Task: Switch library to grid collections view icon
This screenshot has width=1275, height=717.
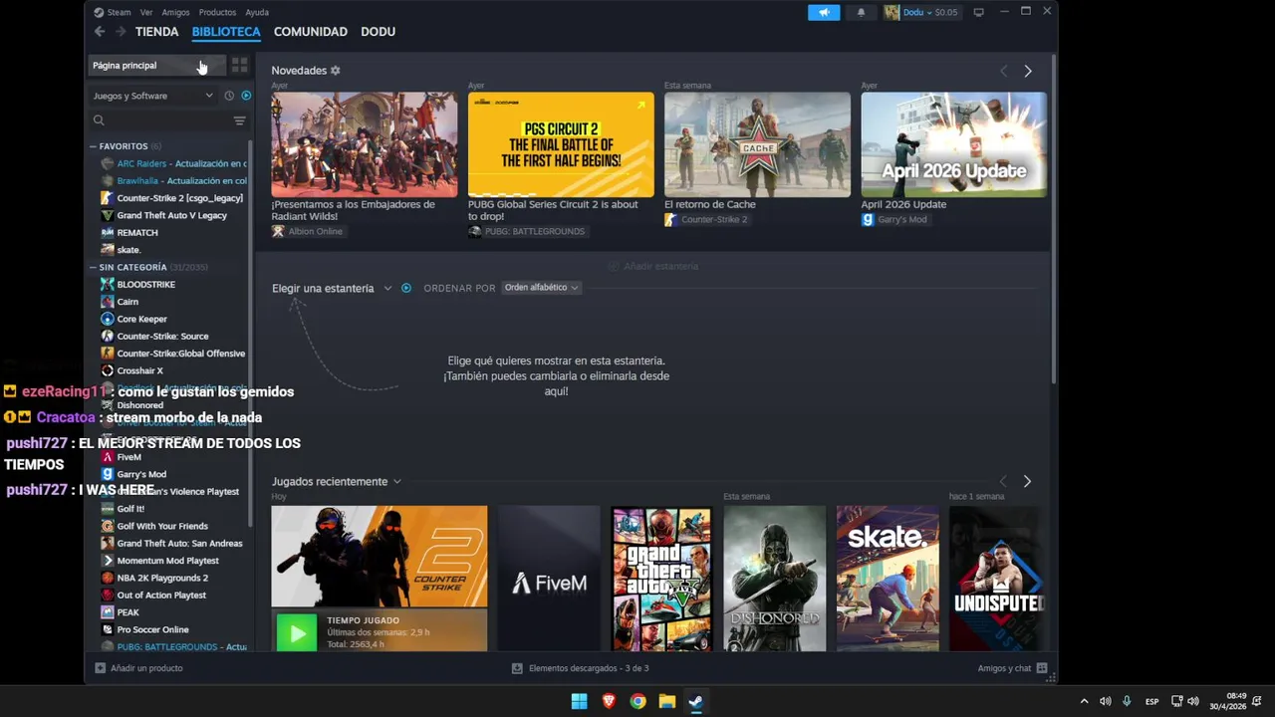Action: [239, 65]
